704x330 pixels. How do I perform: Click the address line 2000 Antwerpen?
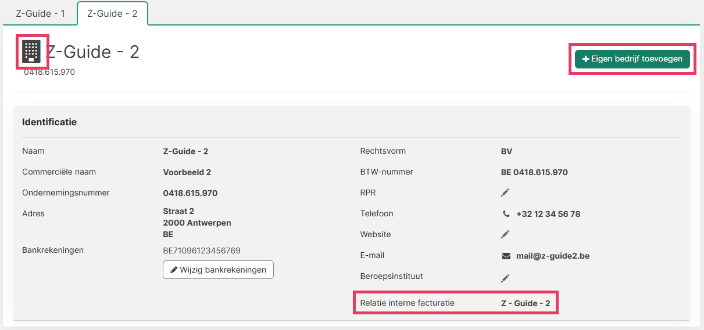[196, 223]
